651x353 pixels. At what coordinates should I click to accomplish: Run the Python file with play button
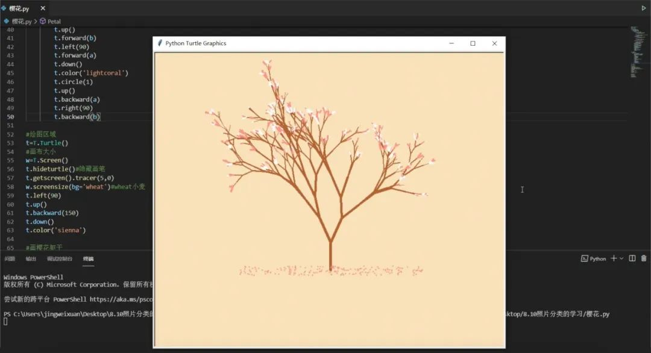coord(644,8)
